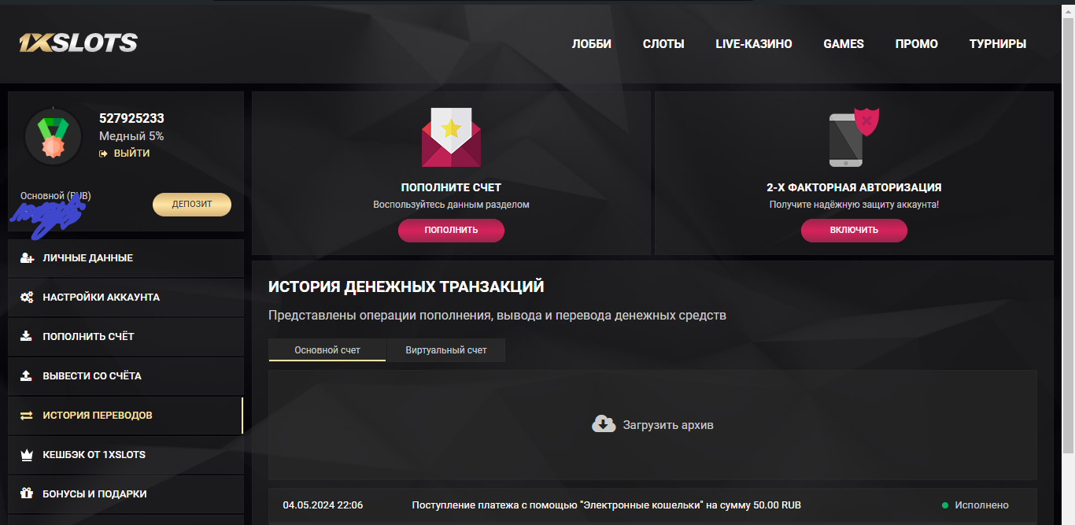Click the download icon for ПОПОЛНИТЬ СЧЁТ

[26, 337]
